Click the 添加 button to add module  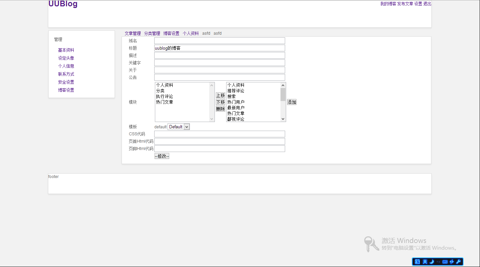coord(291,102)
